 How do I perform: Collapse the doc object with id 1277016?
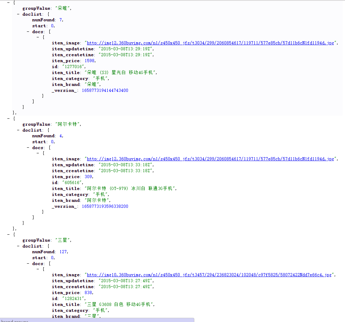tap(38, 37)
